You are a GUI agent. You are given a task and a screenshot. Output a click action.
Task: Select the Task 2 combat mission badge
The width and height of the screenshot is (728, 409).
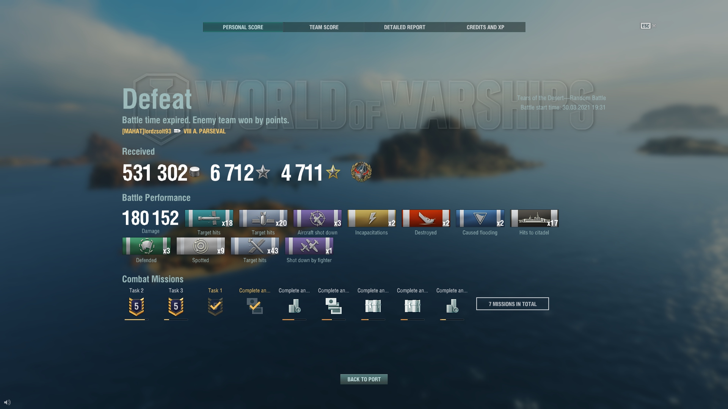click(x=136, y=306)
